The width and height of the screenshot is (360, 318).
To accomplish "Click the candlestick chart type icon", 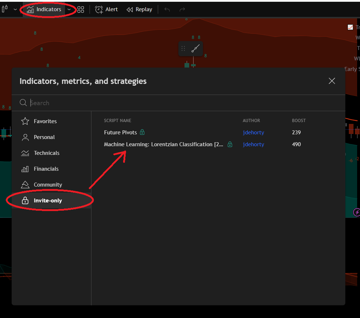I will tap(5, 9).
